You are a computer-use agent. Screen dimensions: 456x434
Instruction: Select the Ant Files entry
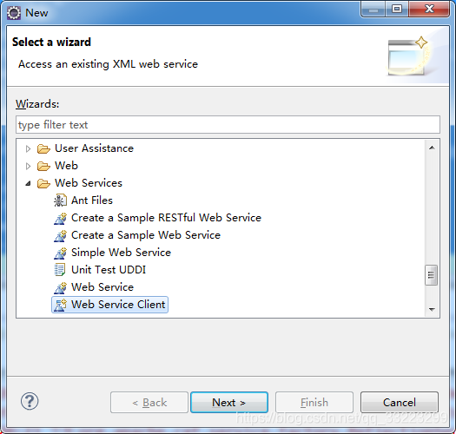(x=92, y=201)
